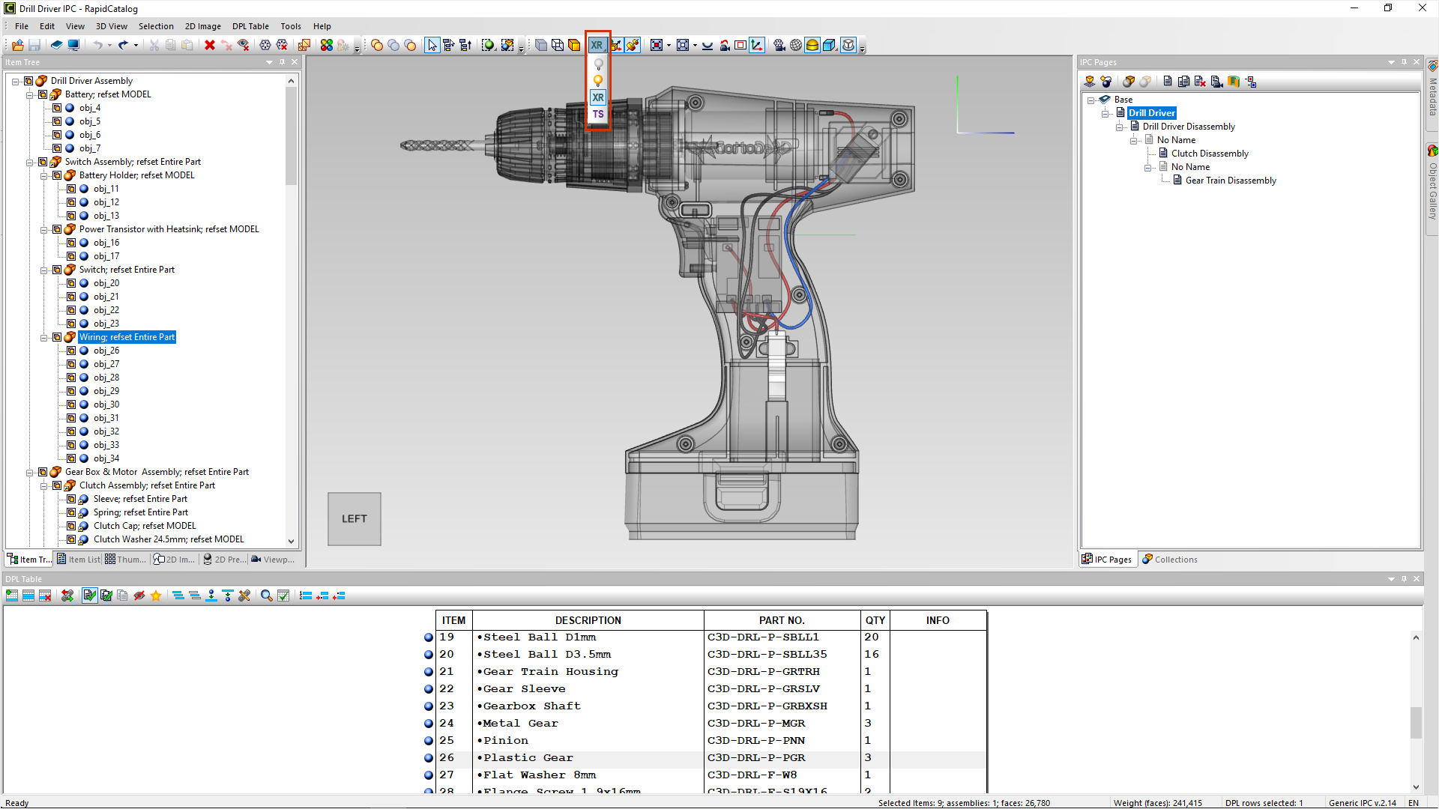The width and height of the screenshot is (1439, 809).
Task: Toggle checkbox beside Wiring; refset Entire Part
Action: (x=57, y=338)
